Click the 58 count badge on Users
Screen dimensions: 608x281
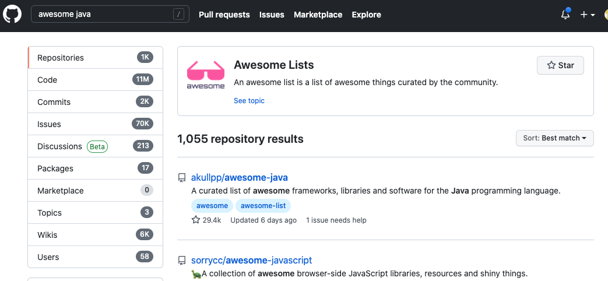(145, 256)
